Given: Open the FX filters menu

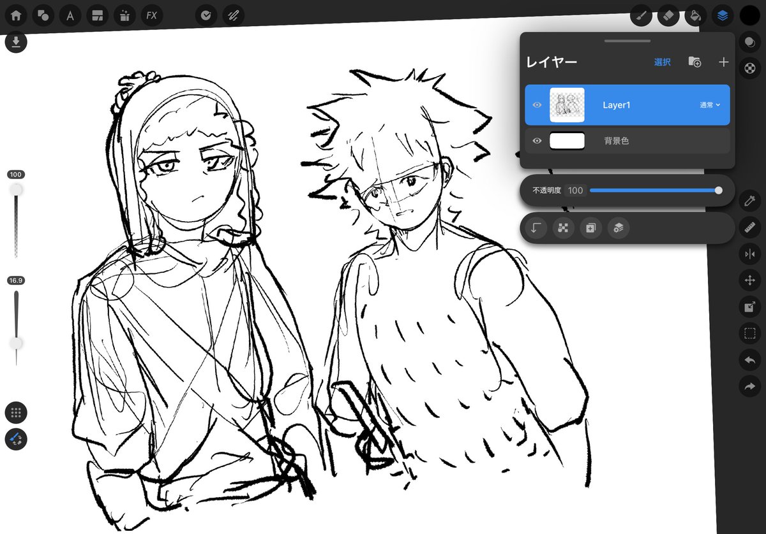Looking at the screenshot, I should click(x=152, y=15).
